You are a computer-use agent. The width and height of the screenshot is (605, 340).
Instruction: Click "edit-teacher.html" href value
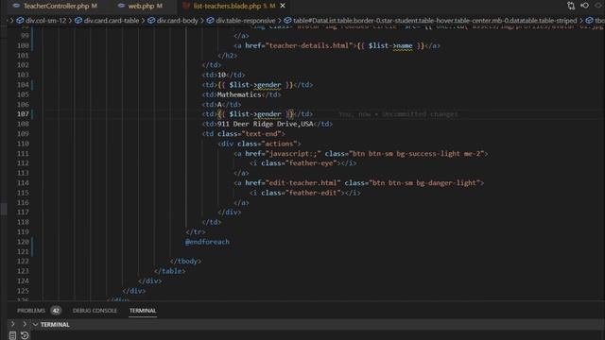click(302, 182)
